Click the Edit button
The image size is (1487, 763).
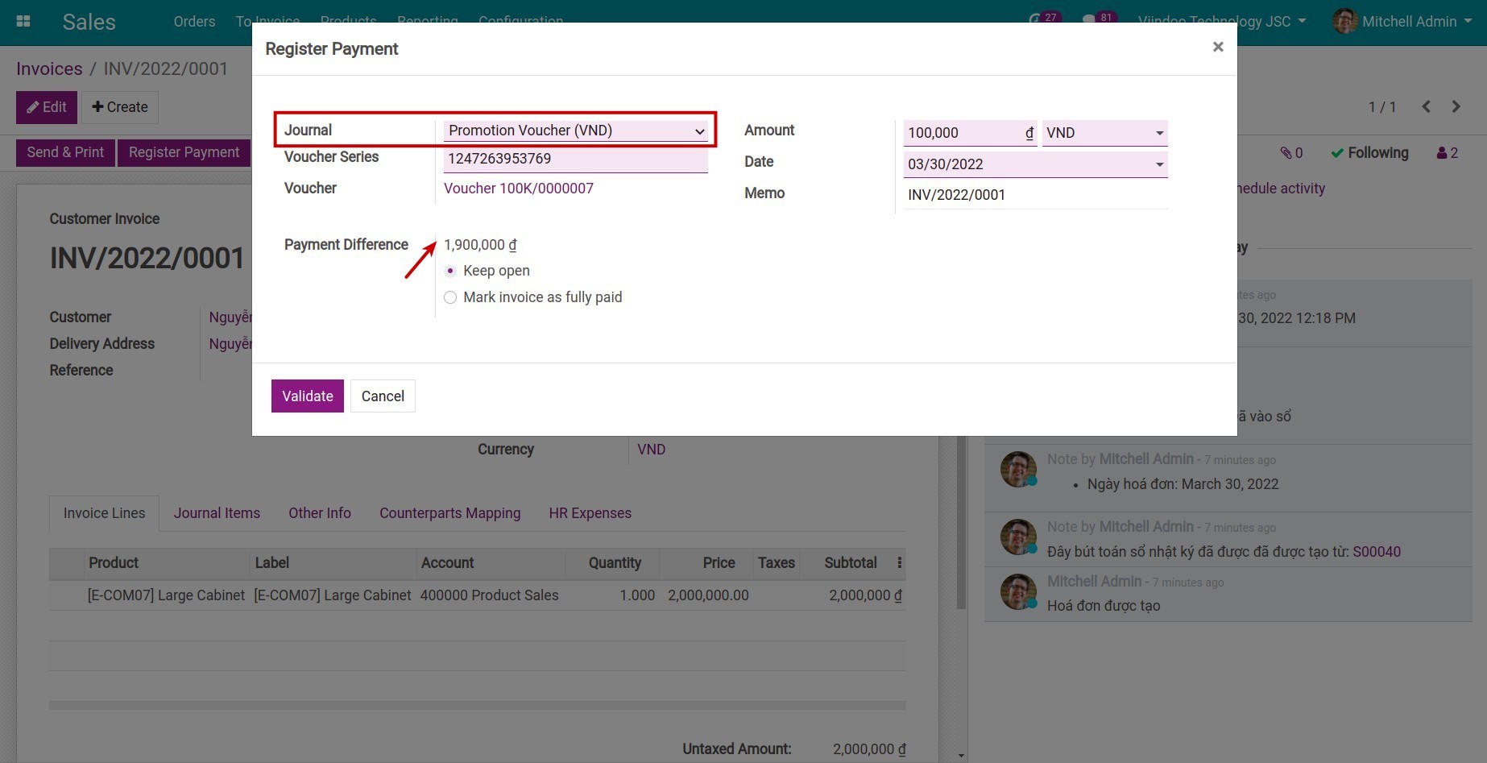47,107
